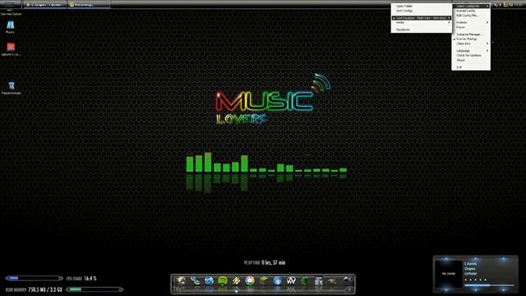The width and height of the screenshot is (526, 296).
Task: Open the tan globe icon in the dock
Action: (x=182, y=280)
